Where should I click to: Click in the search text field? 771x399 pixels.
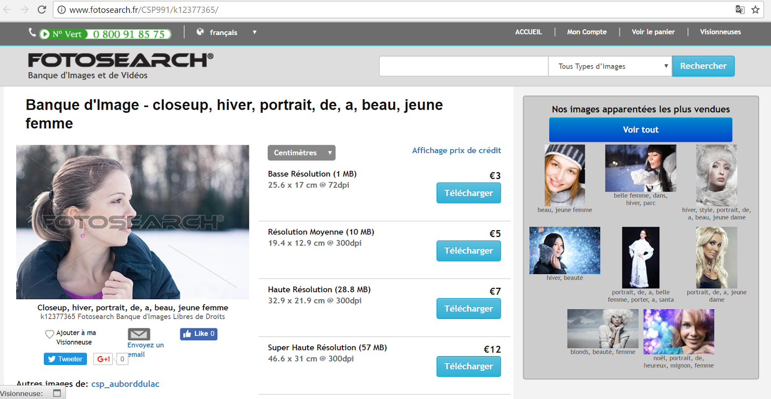pos(463,66)
